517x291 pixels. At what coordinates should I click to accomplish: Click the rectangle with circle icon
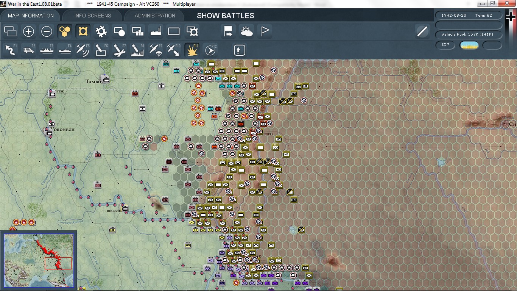coord(119,31)
